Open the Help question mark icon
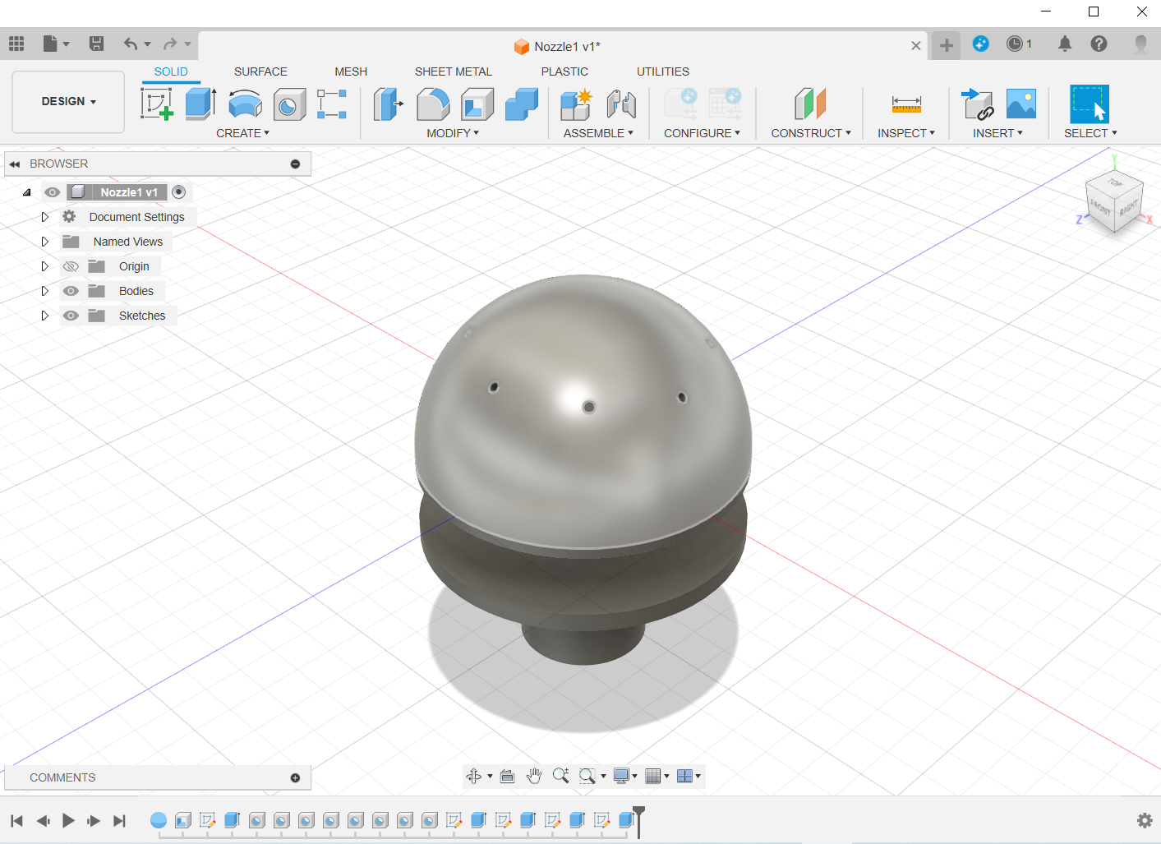 pos(1099,44)
